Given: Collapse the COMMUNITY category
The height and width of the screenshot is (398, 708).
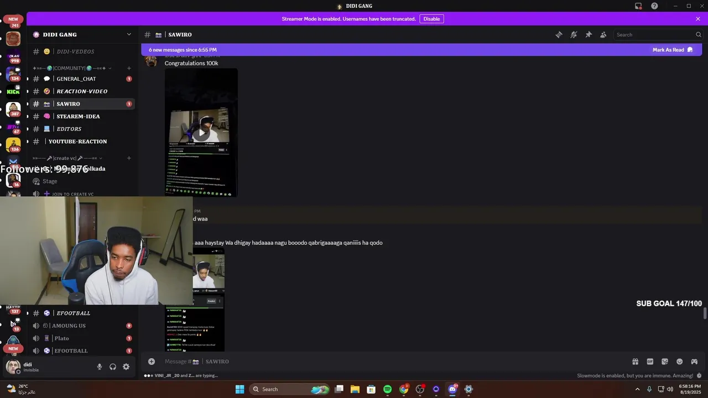Looking at the screenshot, I should tap(72, 68).
